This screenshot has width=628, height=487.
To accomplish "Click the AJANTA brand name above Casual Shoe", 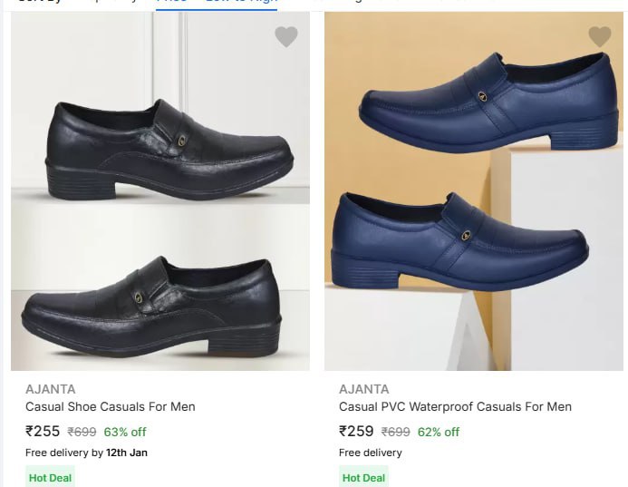I will (51, 389).
